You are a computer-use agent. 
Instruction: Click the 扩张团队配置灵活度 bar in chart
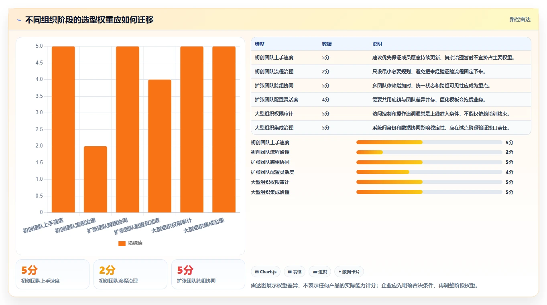160,146
